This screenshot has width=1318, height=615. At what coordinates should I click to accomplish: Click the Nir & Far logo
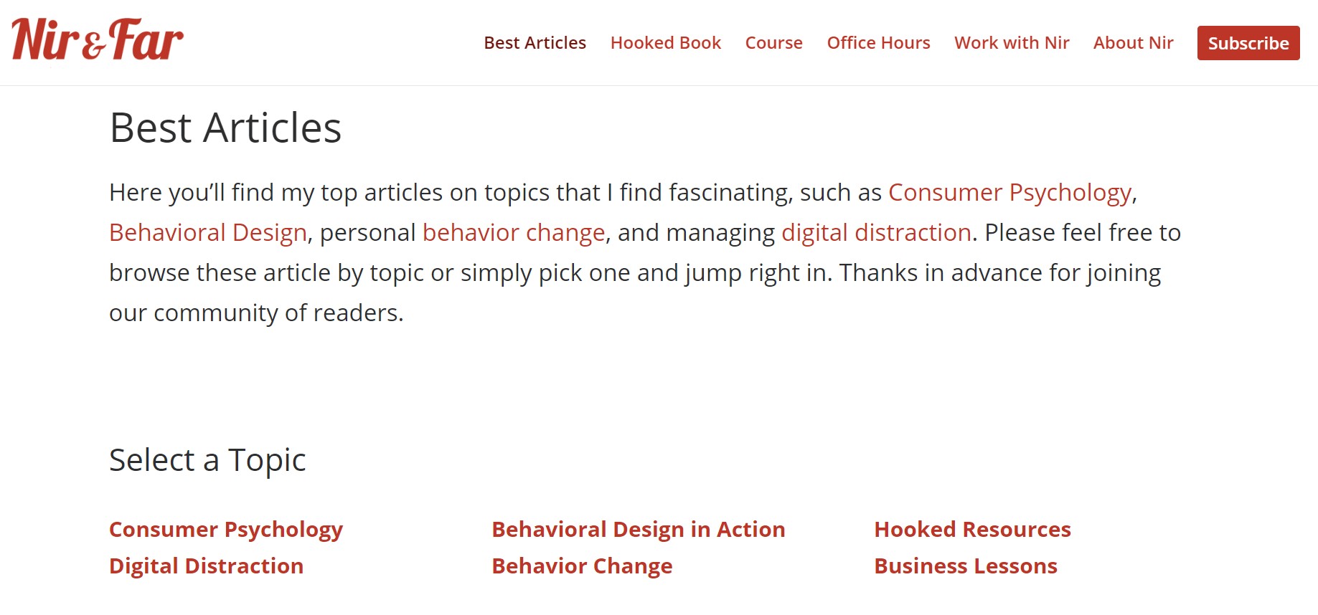click(98, 40)
